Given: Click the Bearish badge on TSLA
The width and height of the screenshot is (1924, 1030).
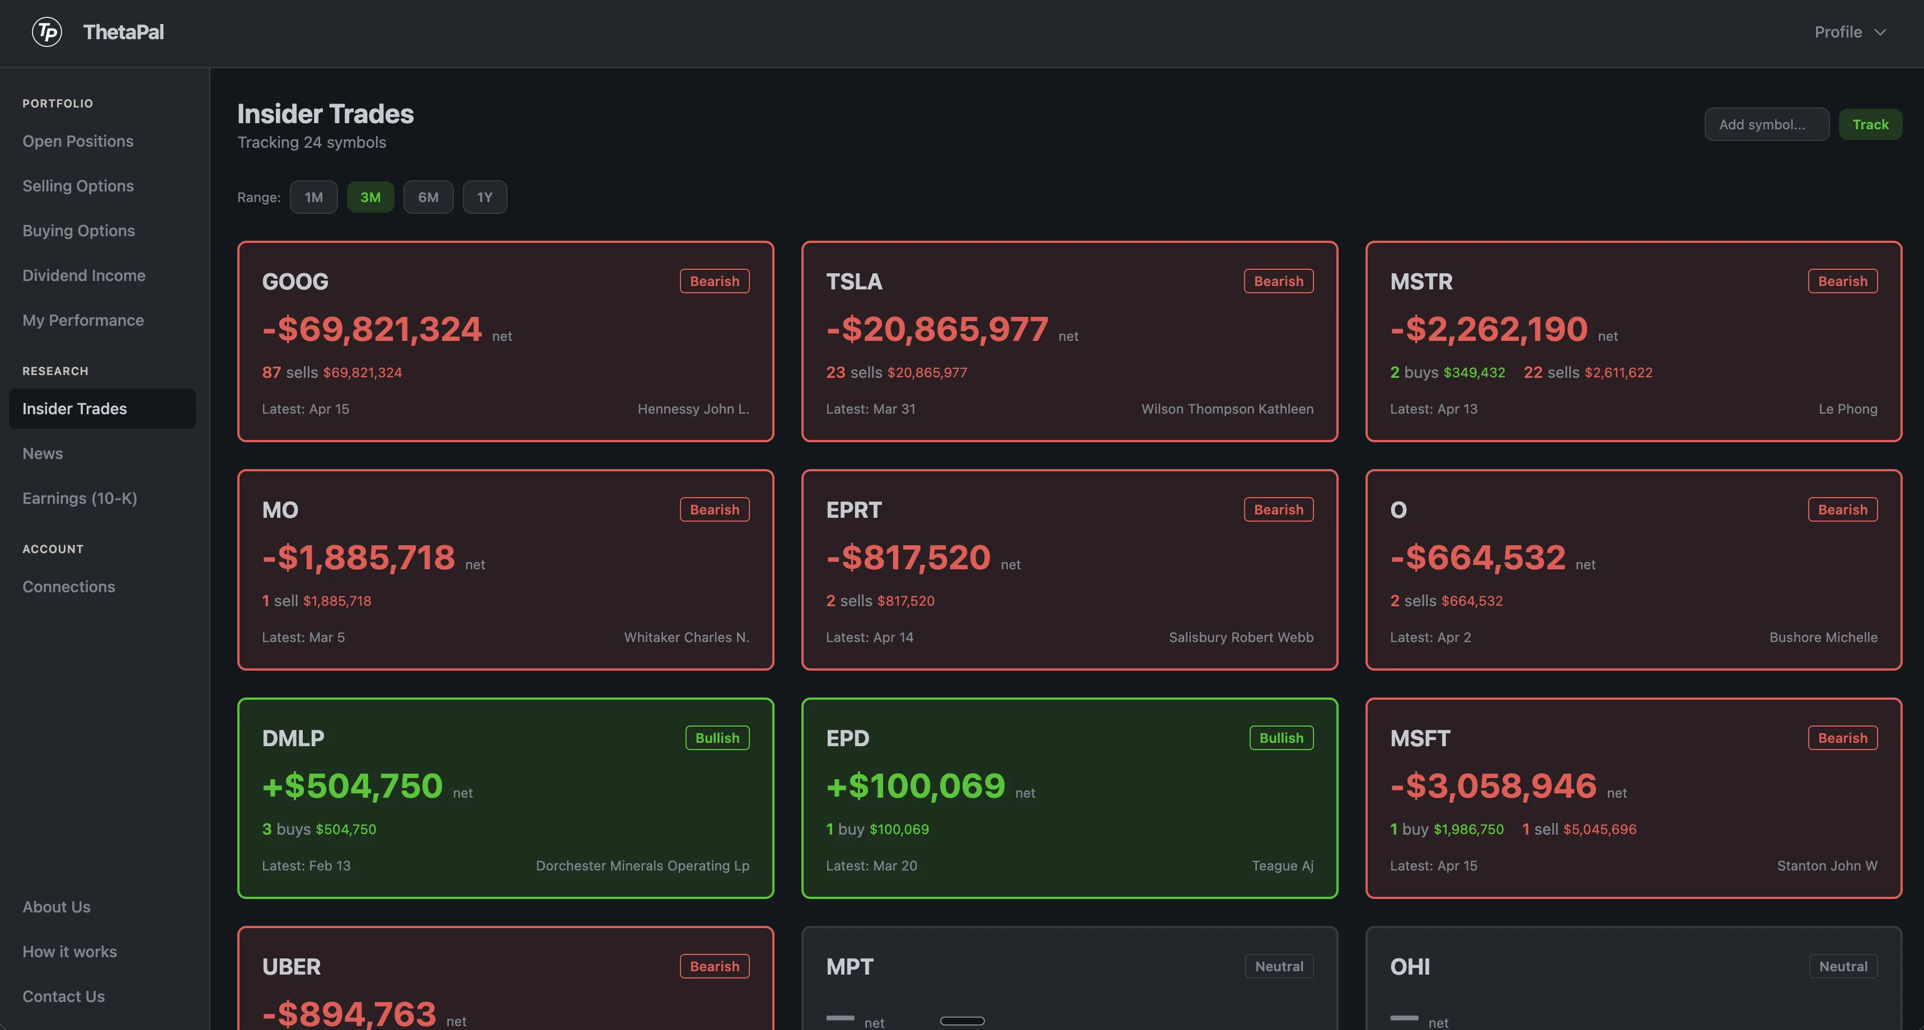Looking at the screenshot, I should coord(1278,281).
